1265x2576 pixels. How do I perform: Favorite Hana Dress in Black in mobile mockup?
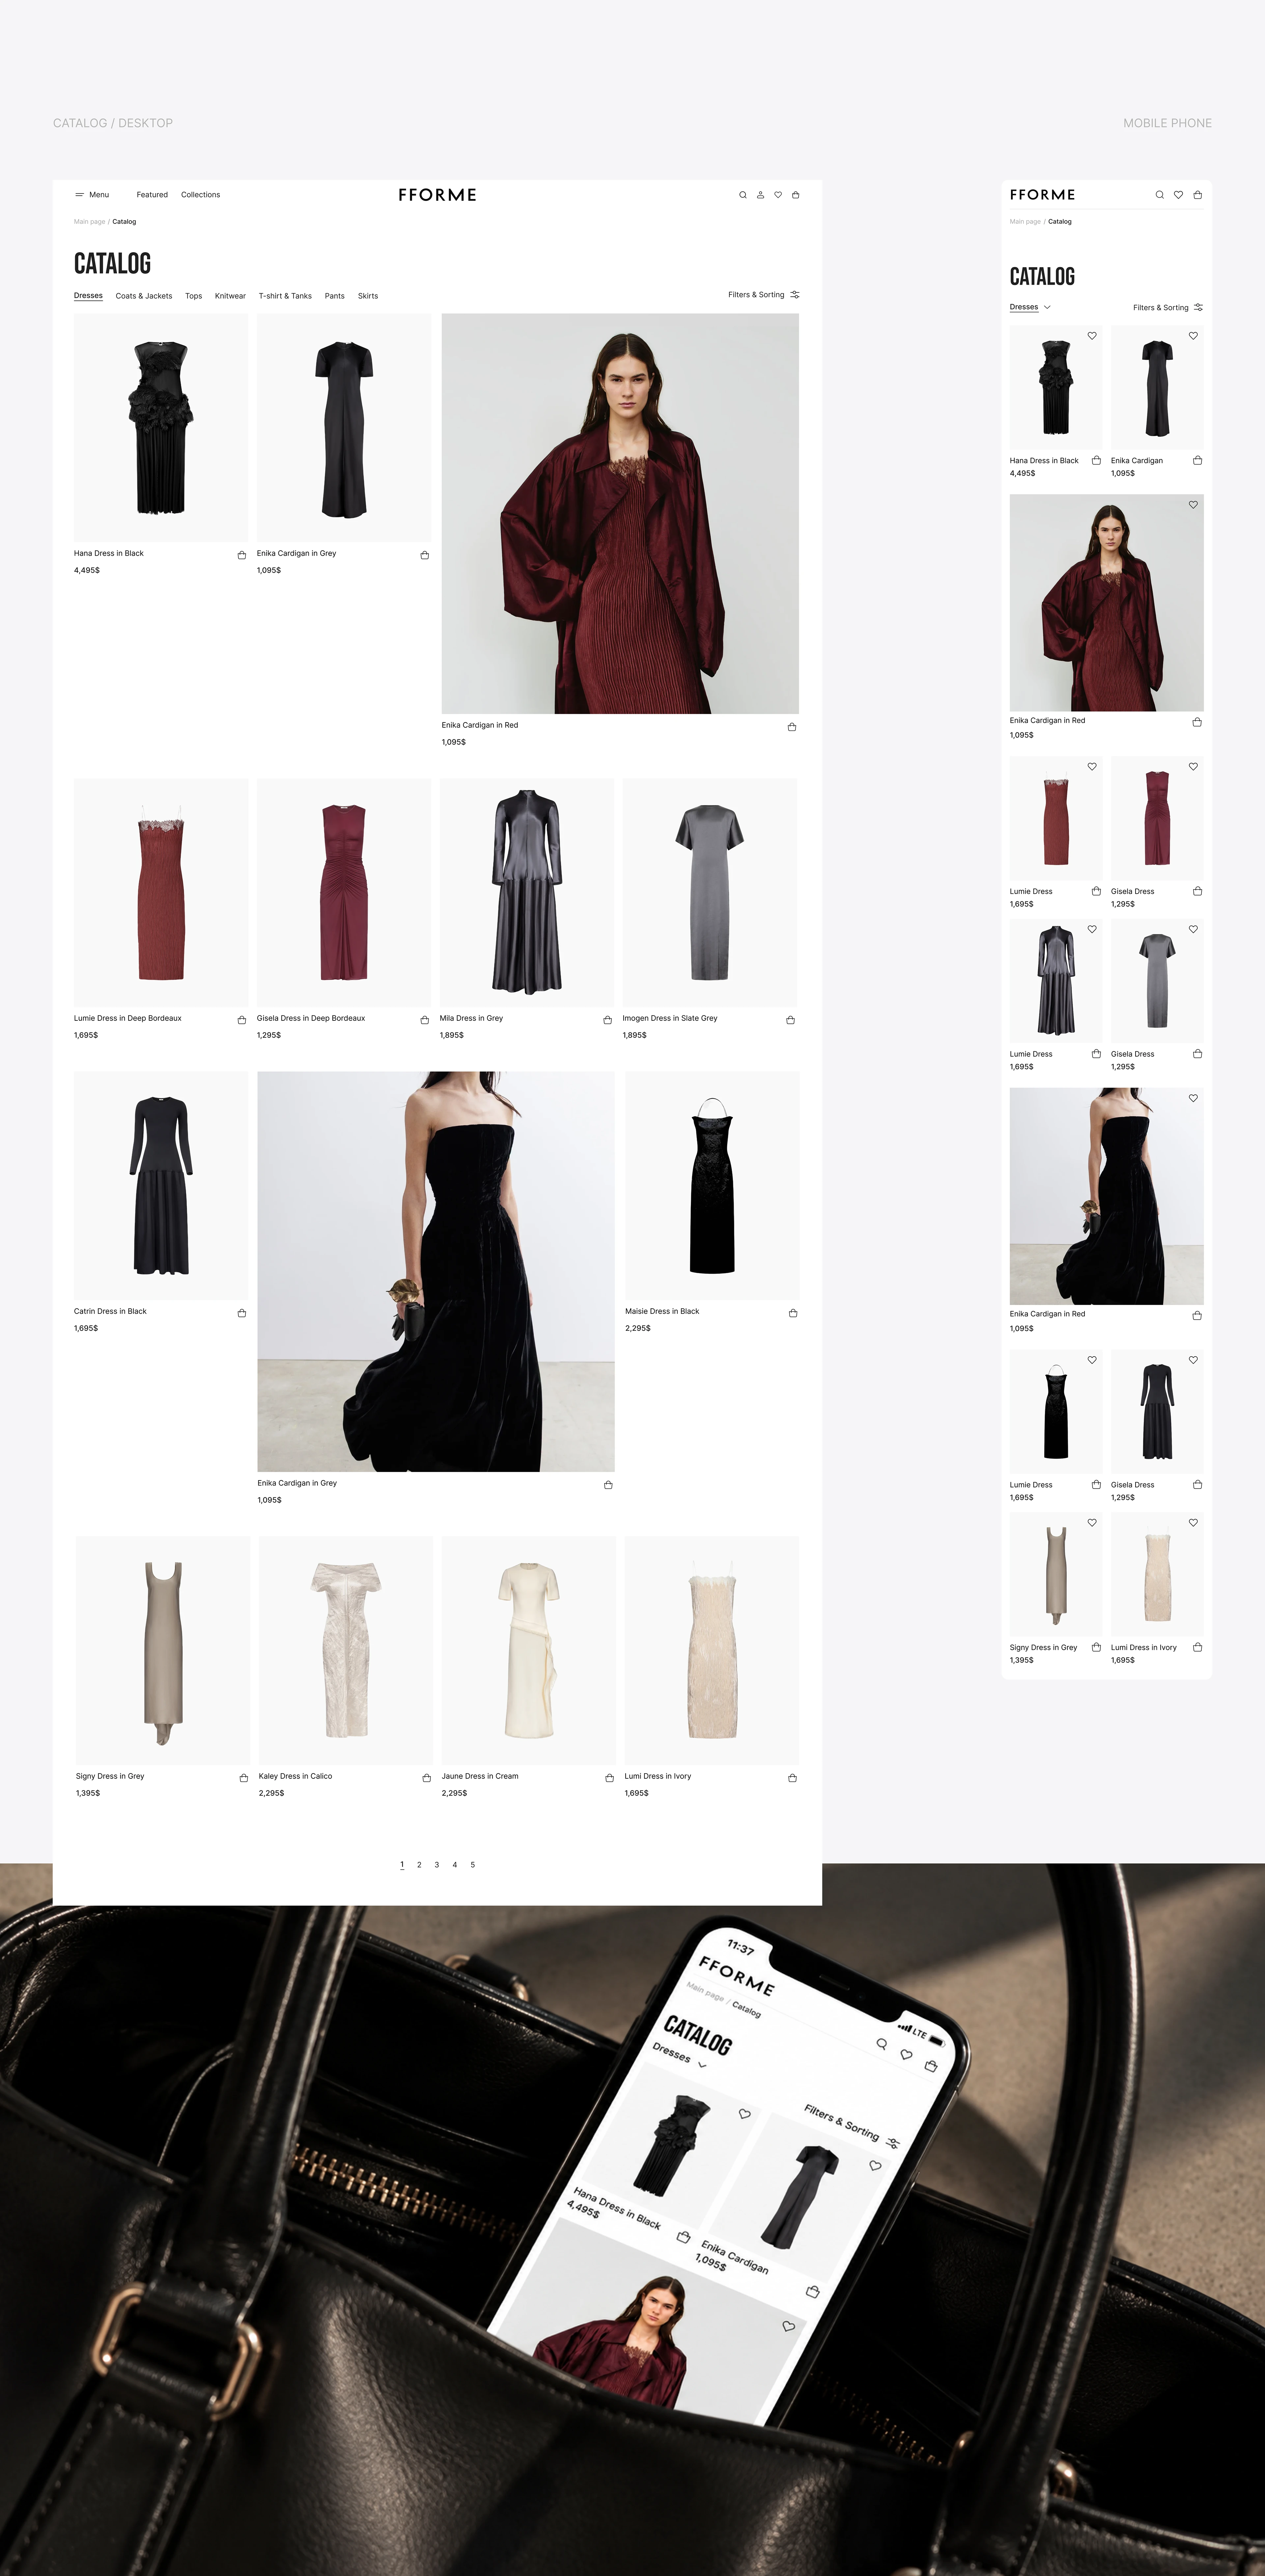1092,336
